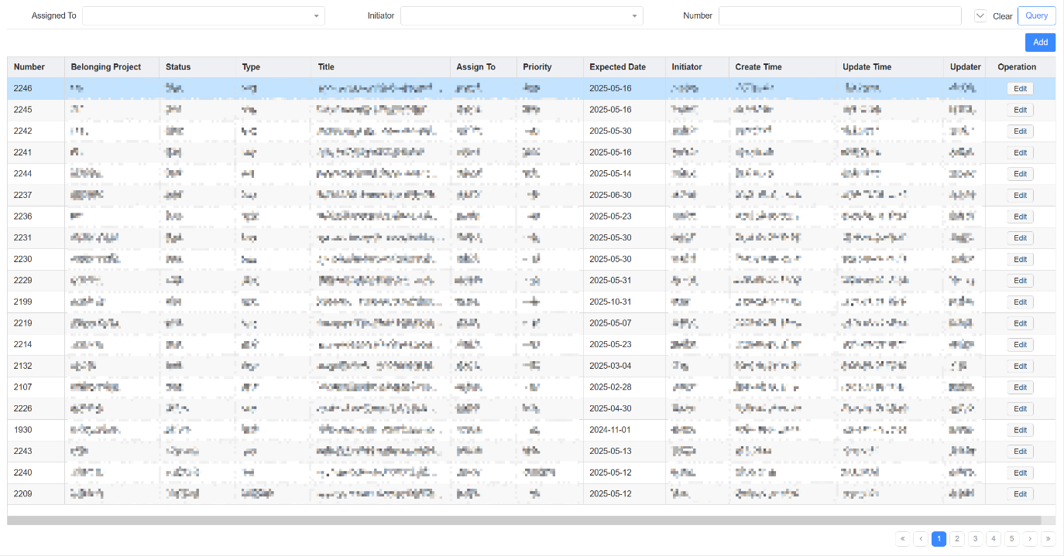Edit record number 2242
Viewport: 1064px width, 556px height.
[x=1020, y=131]
